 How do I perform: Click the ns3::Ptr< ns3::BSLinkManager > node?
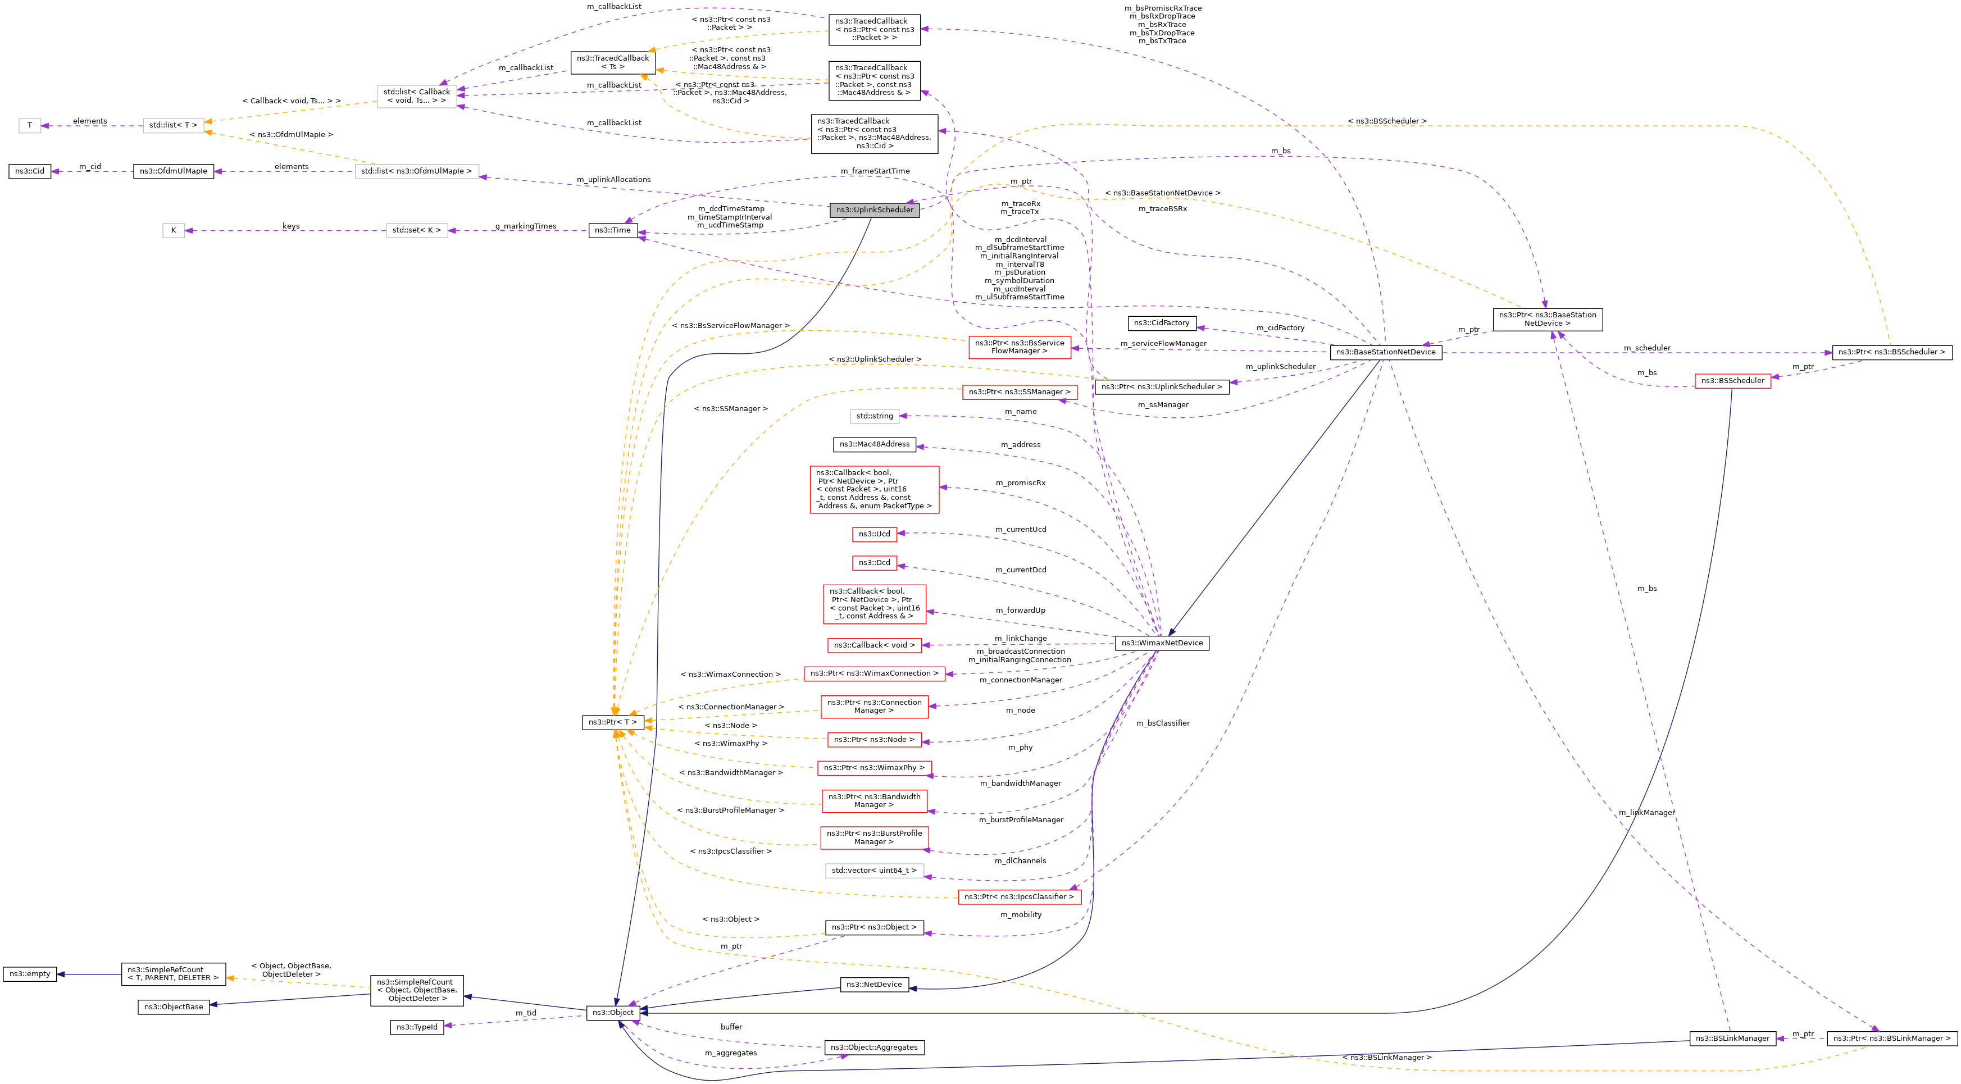coord(1892,1039)
